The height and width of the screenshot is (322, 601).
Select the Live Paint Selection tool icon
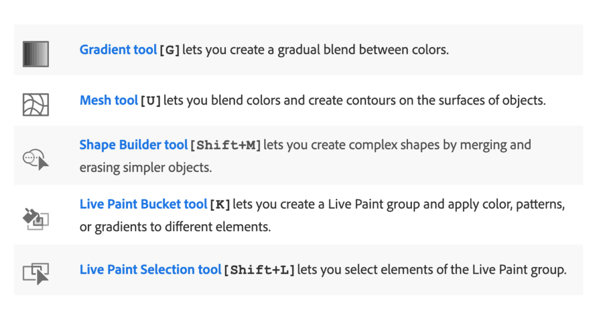pyautogui.click(x=36, y=274)
